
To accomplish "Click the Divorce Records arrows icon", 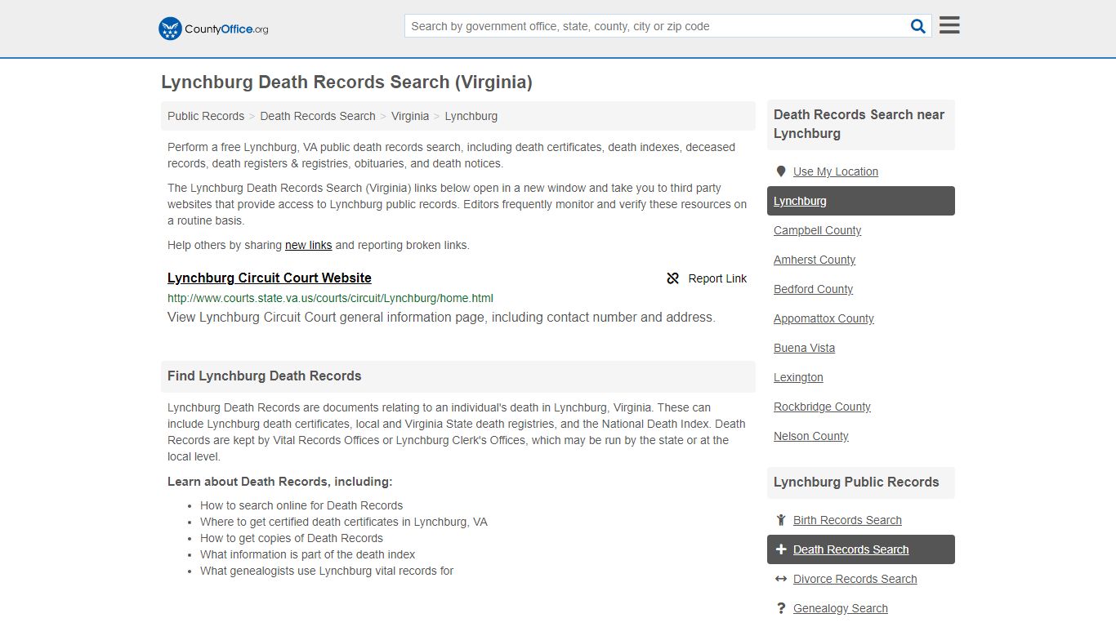I will coord(781,579).
